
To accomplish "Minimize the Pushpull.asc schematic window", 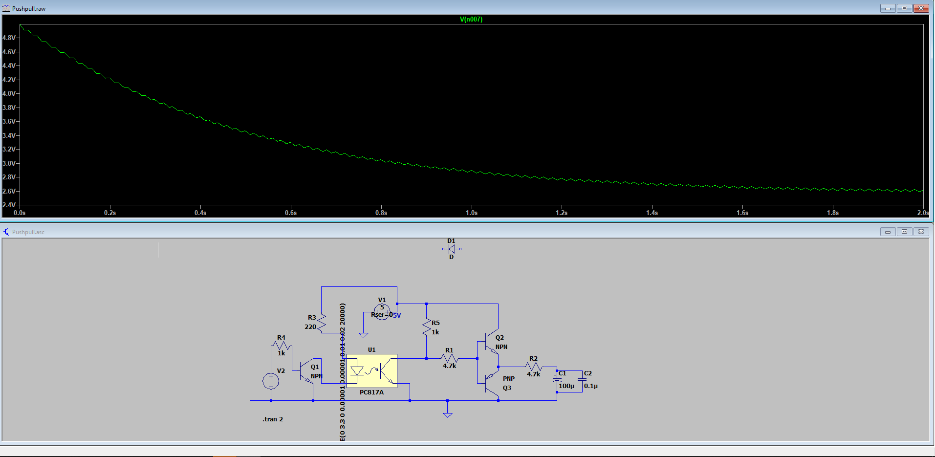I will [888, 232].
